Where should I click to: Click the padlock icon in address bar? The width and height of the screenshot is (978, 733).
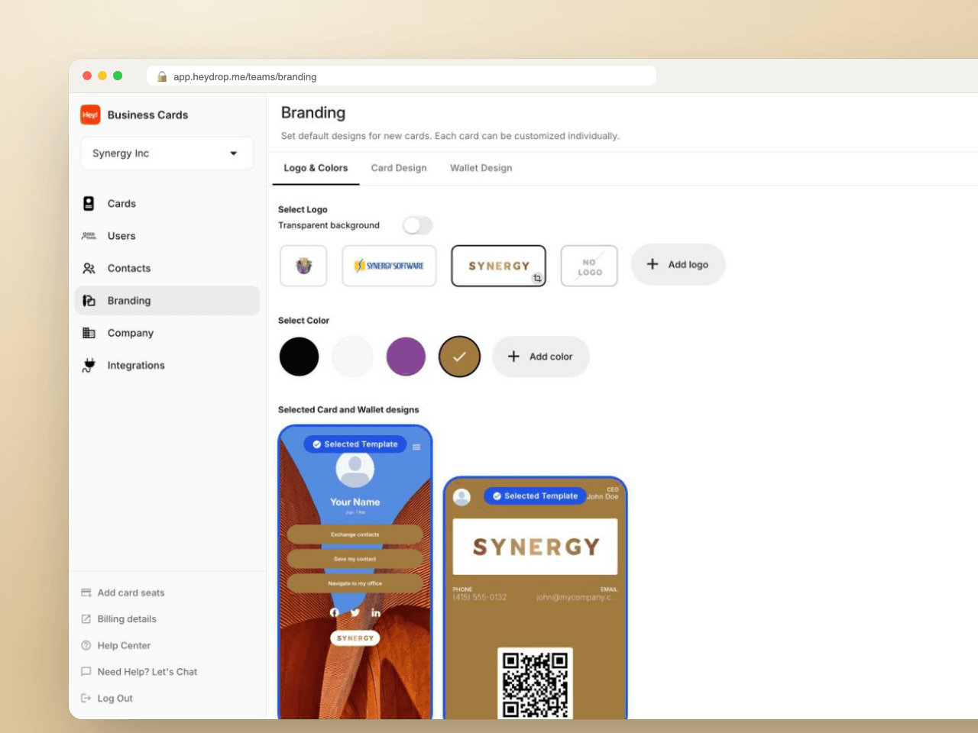[x=162, y=76]
